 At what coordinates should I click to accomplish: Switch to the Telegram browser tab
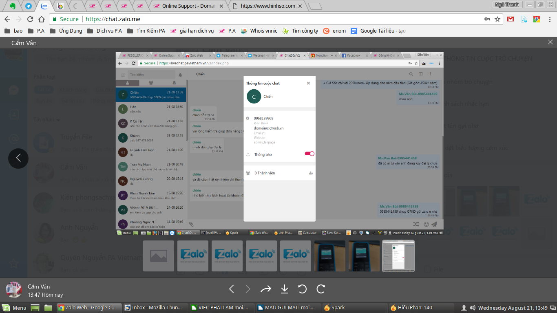point(28,6)
